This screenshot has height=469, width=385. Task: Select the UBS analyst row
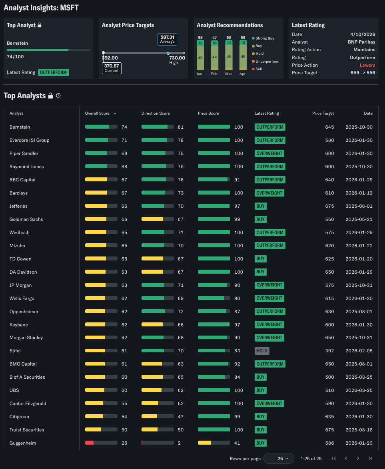191,390
